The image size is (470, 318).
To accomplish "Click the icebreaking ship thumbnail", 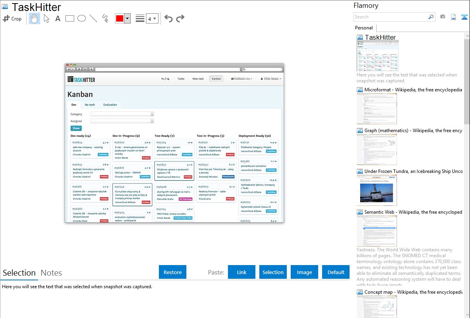I will pyautogui.click(x=377, y=190).
